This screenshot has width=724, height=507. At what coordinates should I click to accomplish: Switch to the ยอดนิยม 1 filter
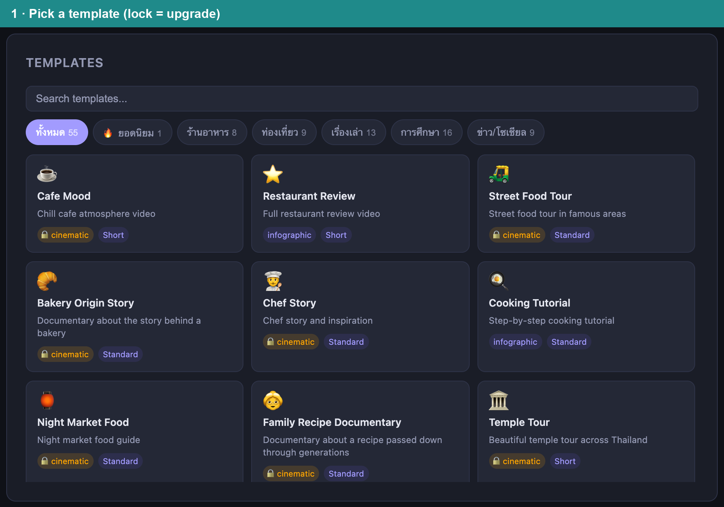tap(133, 132)
